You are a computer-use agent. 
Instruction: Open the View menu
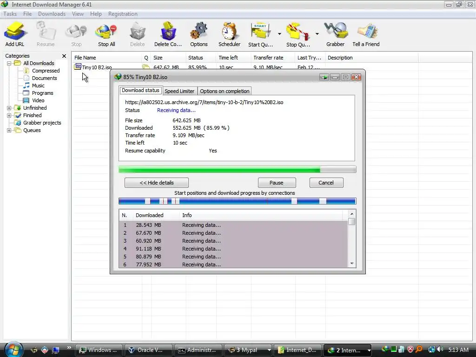(x=78, y=14)
